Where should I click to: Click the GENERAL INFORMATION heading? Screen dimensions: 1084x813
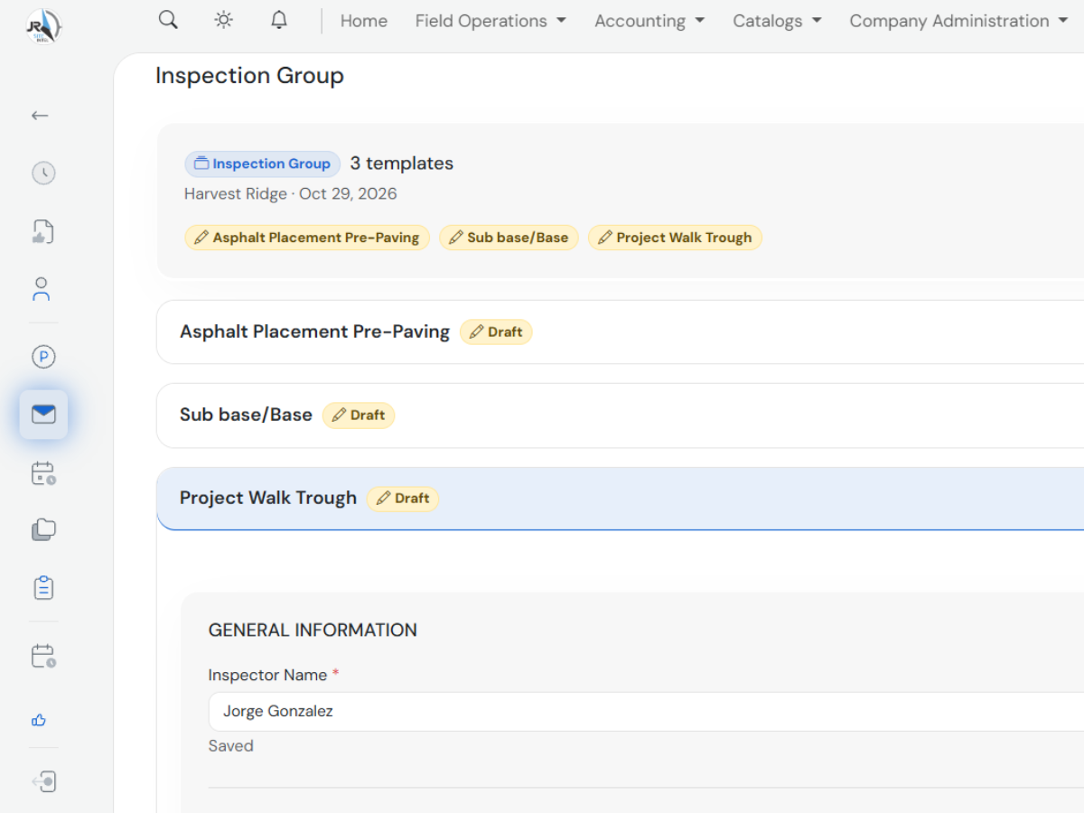tap(313, 631)
